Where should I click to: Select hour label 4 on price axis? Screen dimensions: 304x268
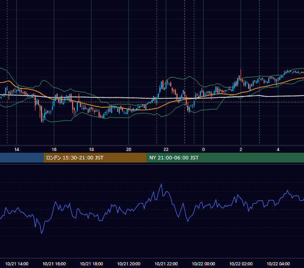(x=278, y=150)
